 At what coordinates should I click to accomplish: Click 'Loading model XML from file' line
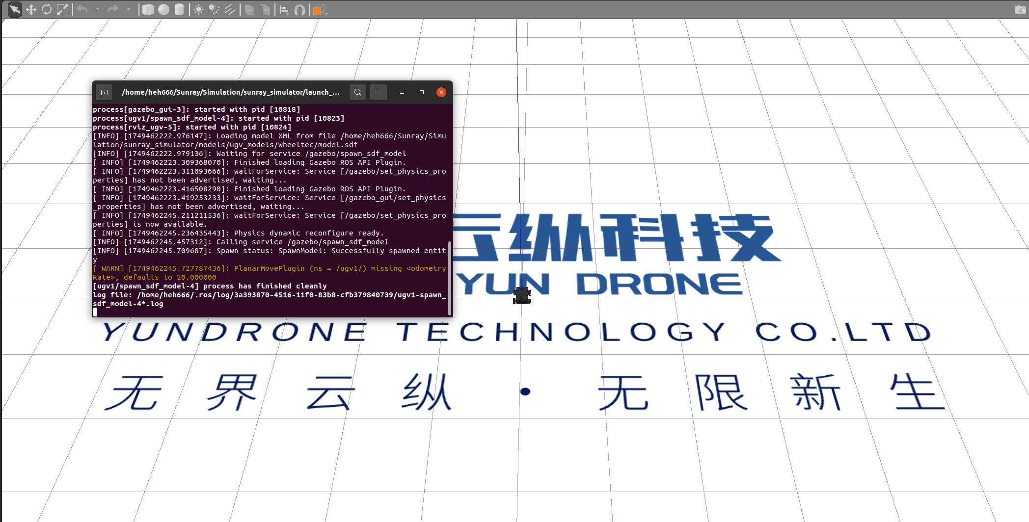click(x=270, y=140)
